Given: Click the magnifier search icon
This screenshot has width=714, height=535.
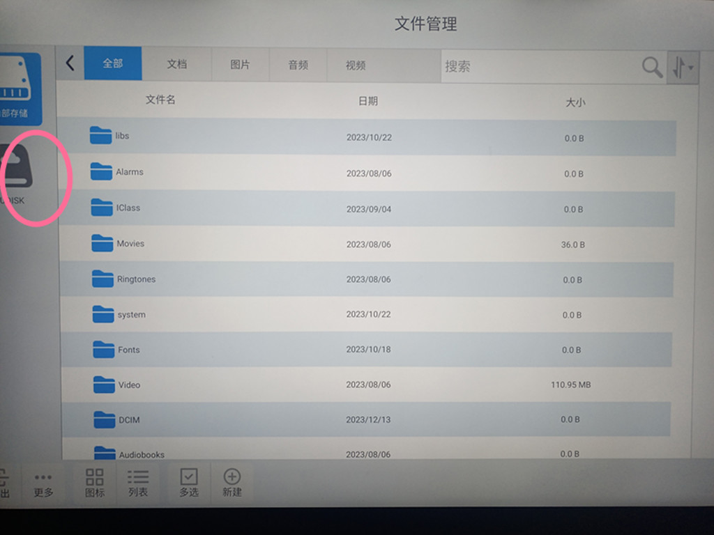Looking at the screenshot, I should [652, 68].
